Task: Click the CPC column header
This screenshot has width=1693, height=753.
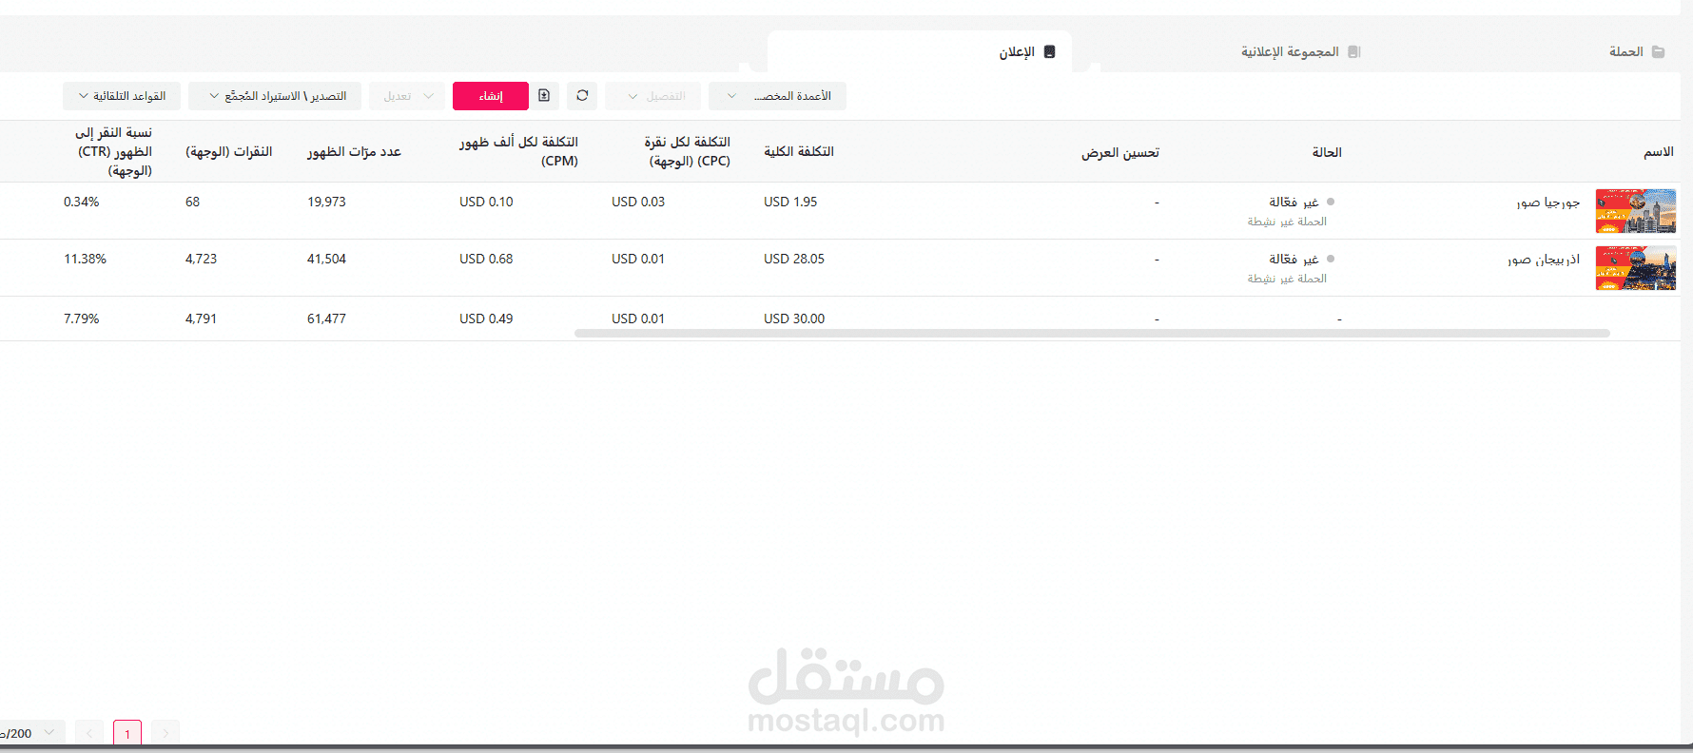Action: [x=687, y=151]
